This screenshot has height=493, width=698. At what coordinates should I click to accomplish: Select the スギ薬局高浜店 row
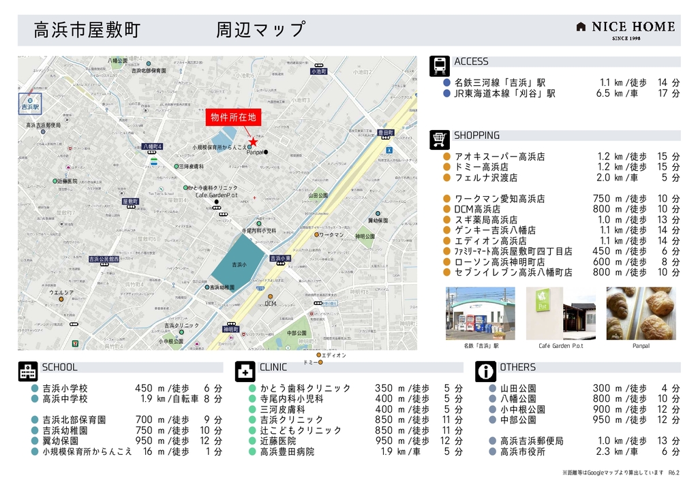[562, 220]
